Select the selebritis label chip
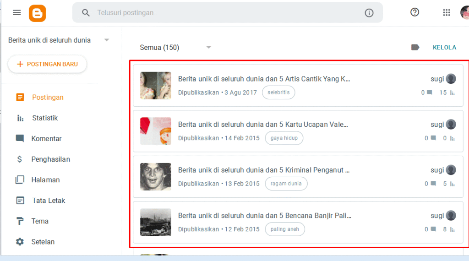 278,92
